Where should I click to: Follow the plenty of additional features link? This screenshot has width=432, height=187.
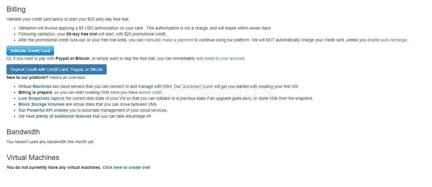(x=64, y=116)
